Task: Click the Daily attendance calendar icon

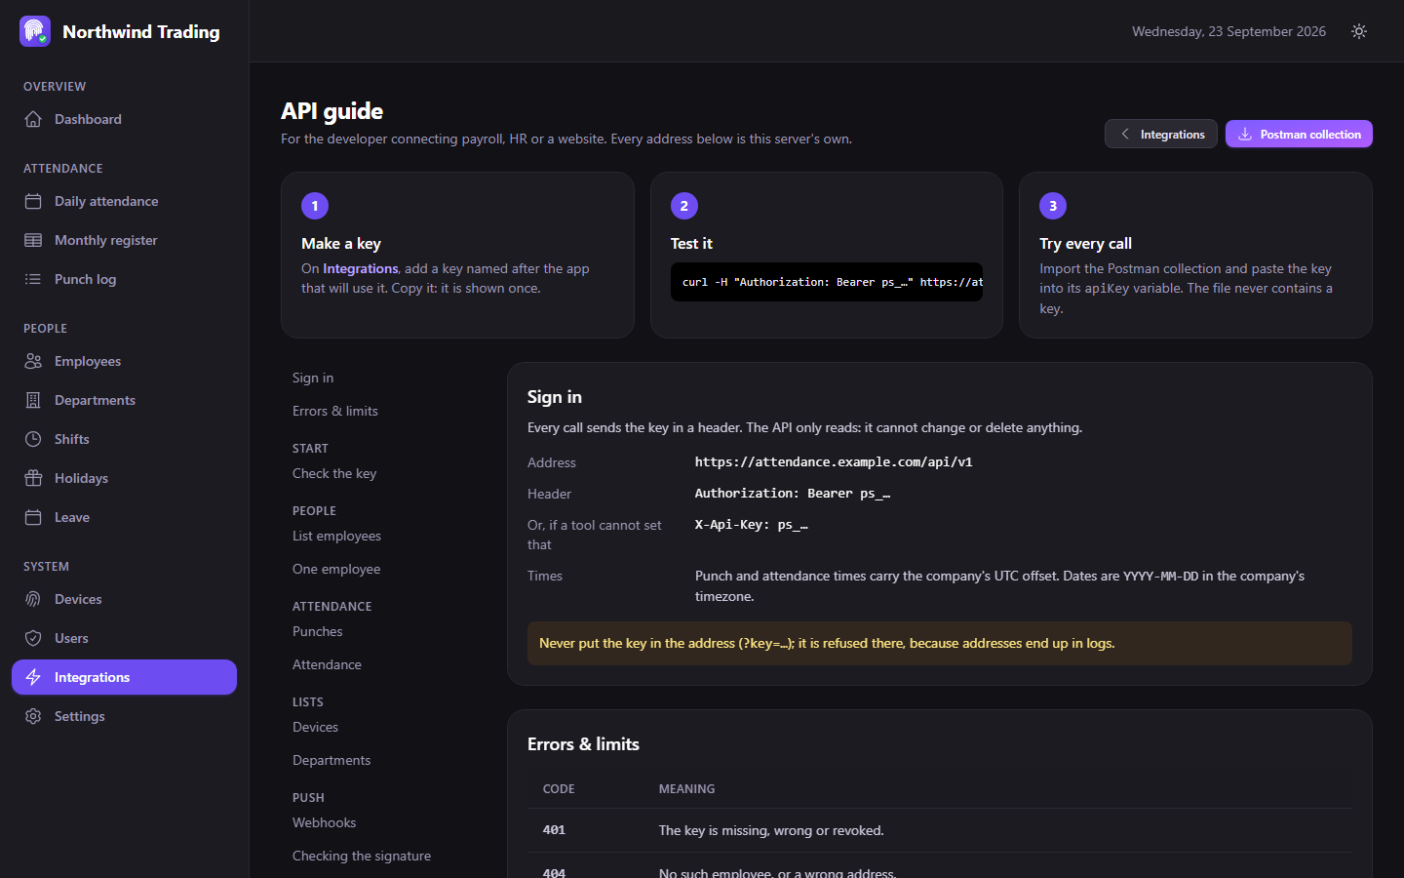Action: [x=33, y=201]
